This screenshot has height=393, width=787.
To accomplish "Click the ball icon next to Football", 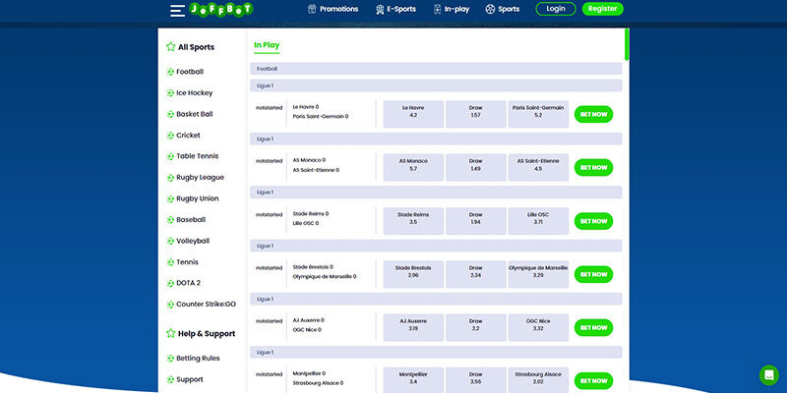I will point(170,72).
